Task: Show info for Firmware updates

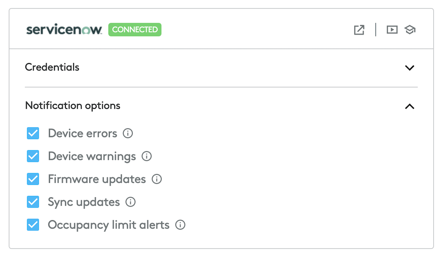Action: [x=157, y=179]
